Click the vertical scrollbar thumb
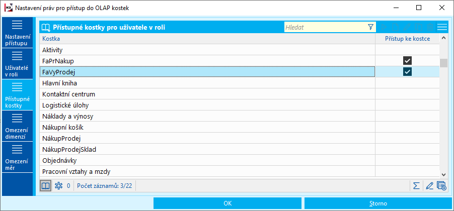 click(443, 63)
